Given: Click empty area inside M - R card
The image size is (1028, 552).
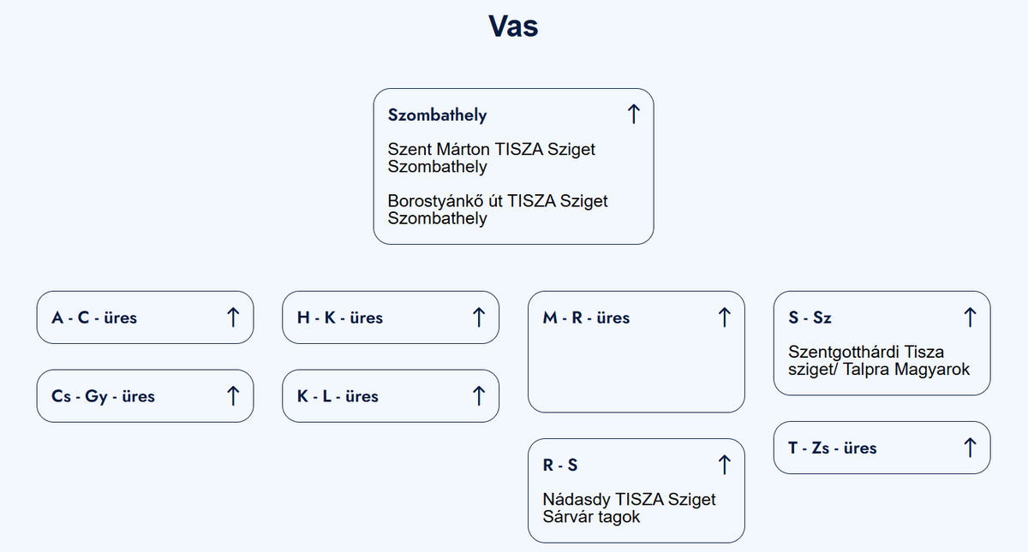Looking at the screenshot, I should click(x=636, y=372).
